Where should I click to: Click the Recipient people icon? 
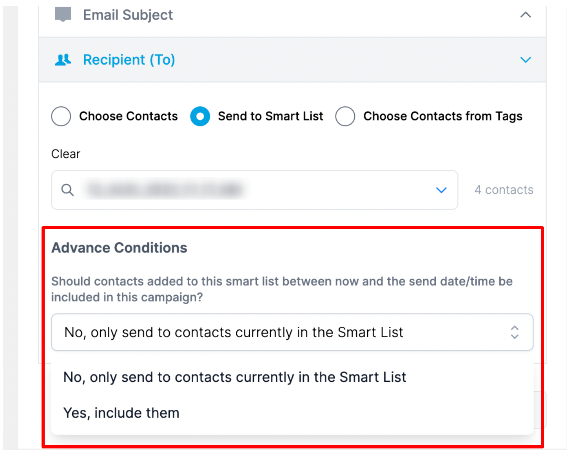pos(63,60)
